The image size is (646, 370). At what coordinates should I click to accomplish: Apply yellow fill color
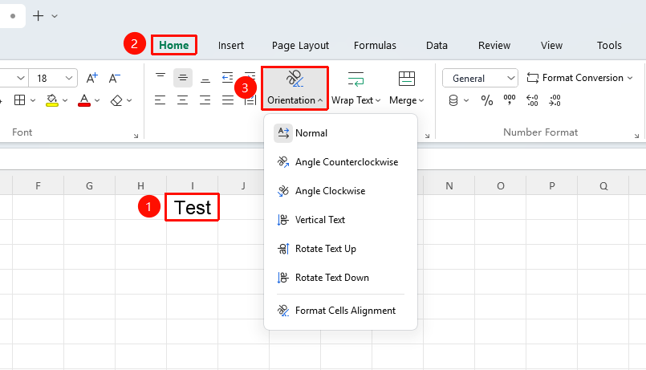pos(52,100)
